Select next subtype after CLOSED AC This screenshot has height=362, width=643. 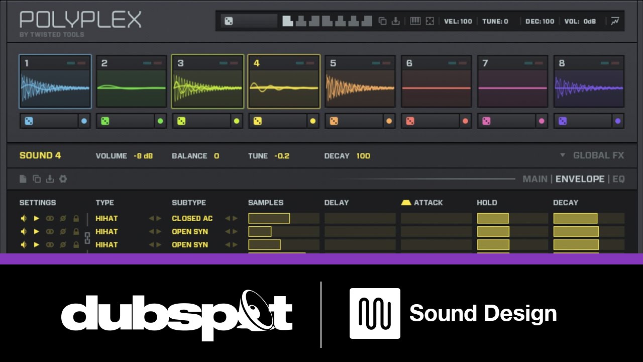tap(235, 218)
